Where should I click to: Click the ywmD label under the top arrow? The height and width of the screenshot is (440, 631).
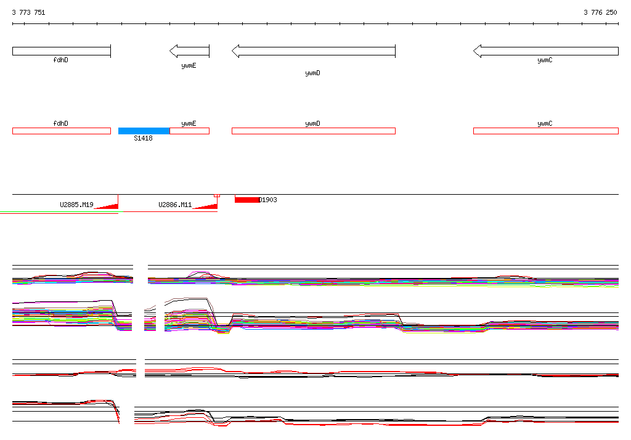click(312, 73)
